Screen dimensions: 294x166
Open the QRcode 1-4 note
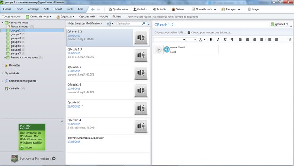[108, 126]
